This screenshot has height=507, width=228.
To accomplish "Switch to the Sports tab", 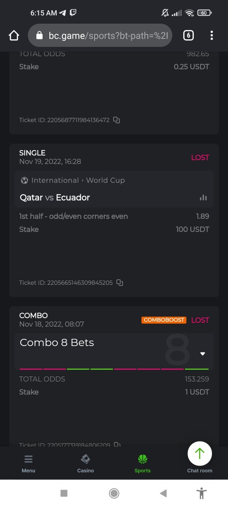I will pyautogui.click(x=143, y=463).
